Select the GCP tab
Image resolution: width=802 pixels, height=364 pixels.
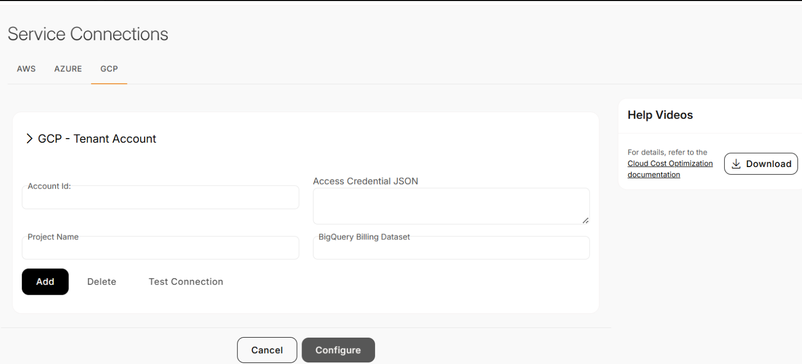pyautogui.click(x=109, y=69)
